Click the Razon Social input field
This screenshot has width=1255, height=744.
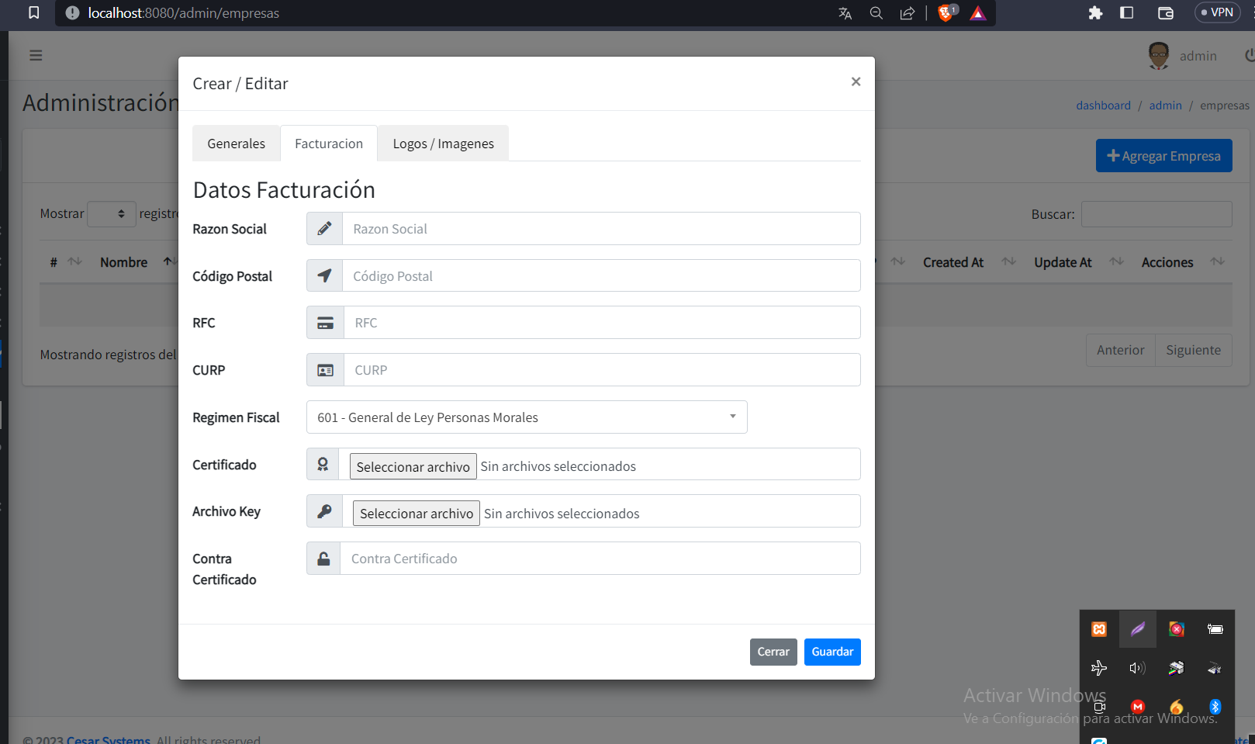[600, 229]
